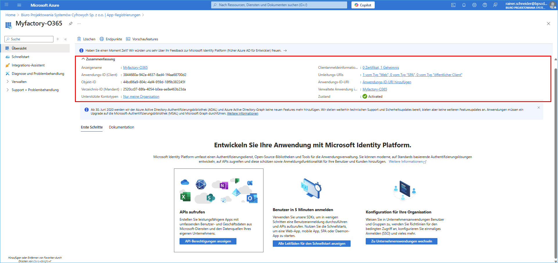The height and width of the screenshot is (263, 558).
Task: Click the Copilot button
Action: [363, 5]
